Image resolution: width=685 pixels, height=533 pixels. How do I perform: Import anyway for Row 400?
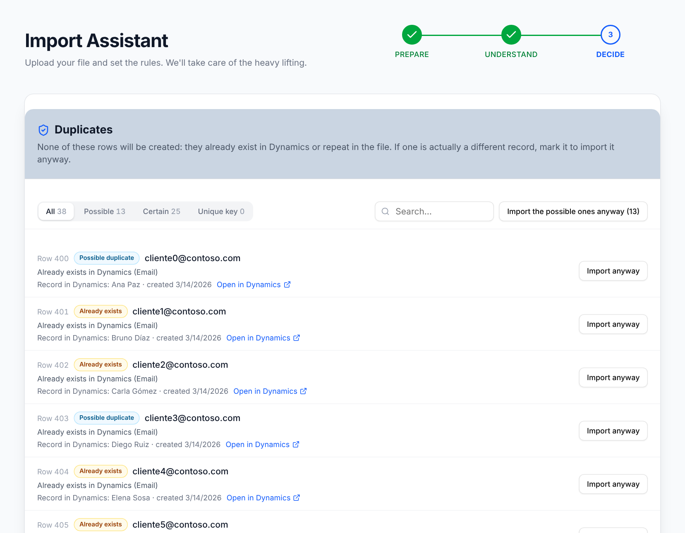click(x=613, y=271)
